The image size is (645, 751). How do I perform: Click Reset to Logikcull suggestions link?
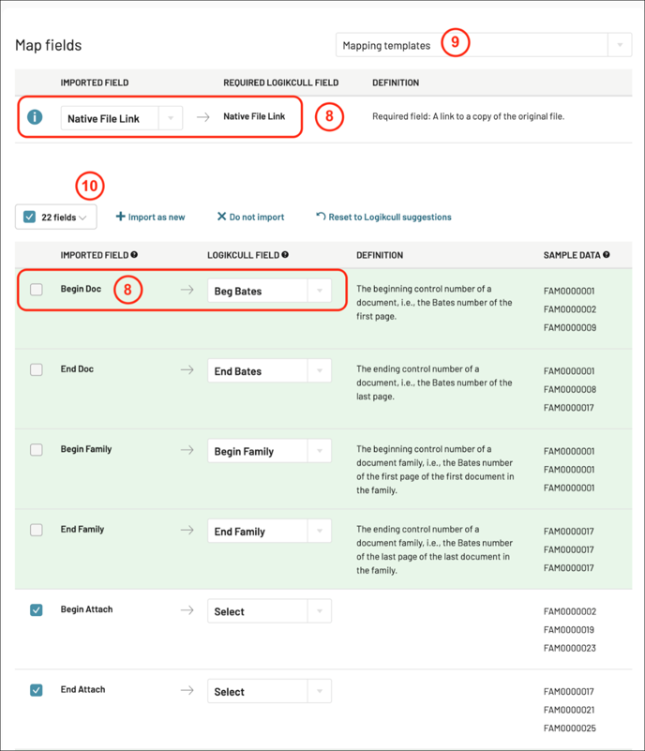pyautogui.click(x=389, y=217)
